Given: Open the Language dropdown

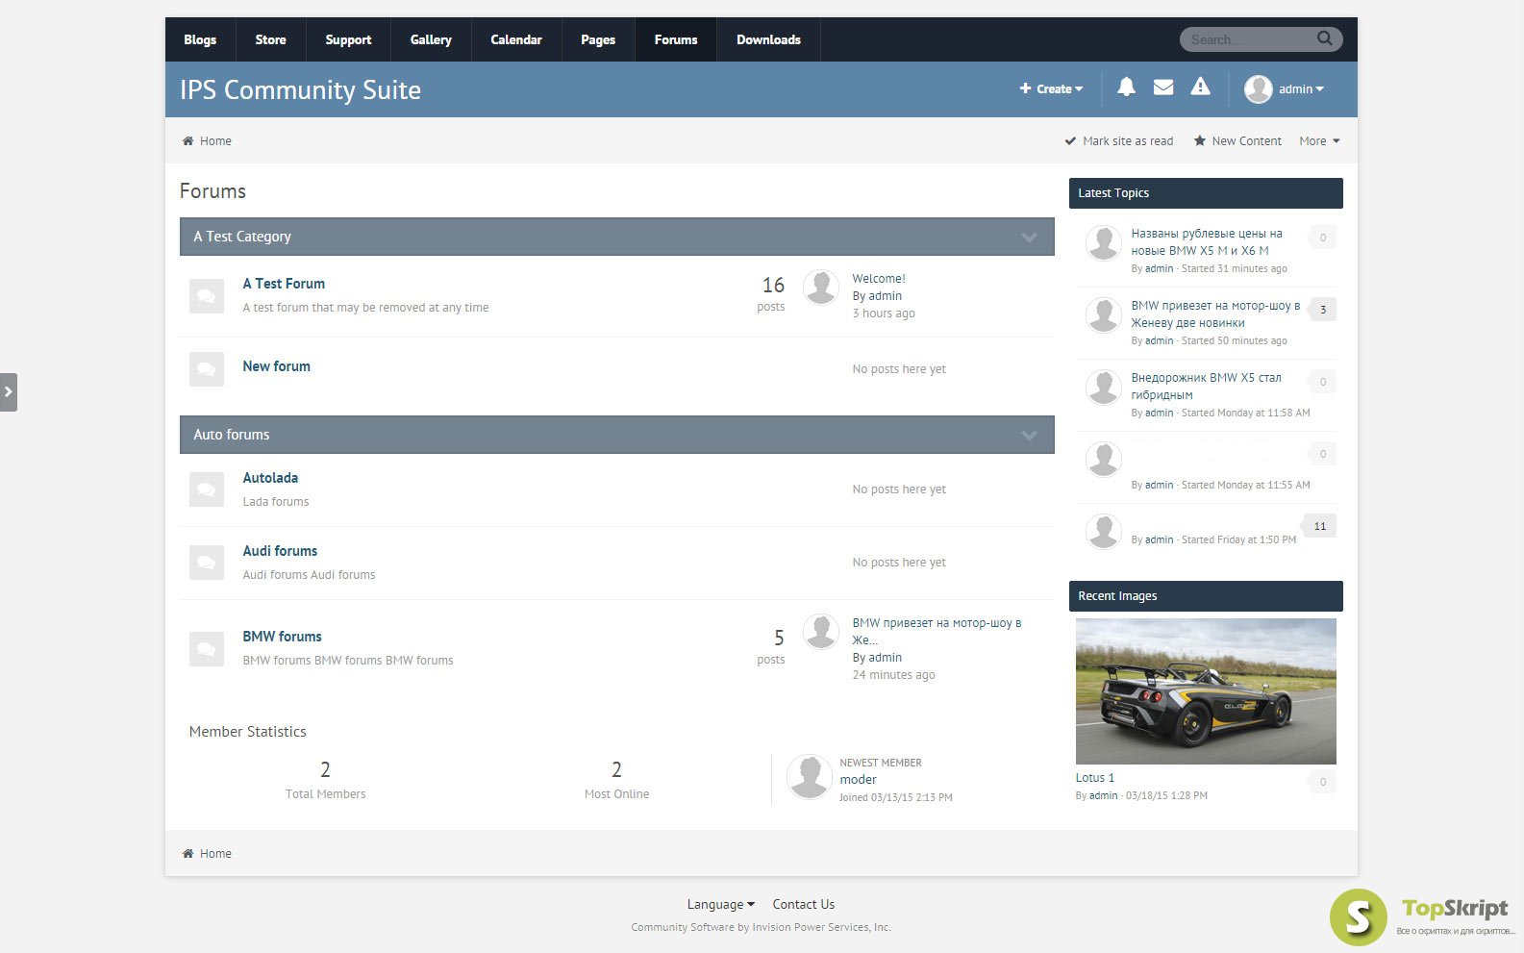Looking at the screenshot, I should 721,904.
